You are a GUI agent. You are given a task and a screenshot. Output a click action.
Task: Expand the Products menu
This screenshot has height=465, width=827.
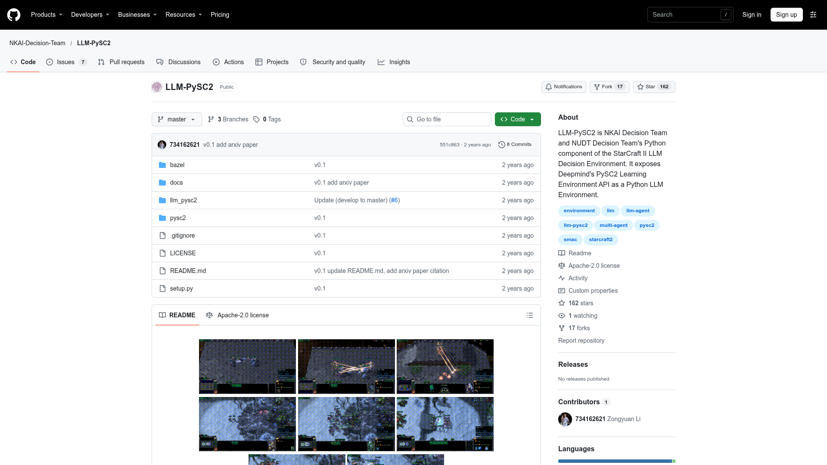pyautogui.click(x=47, y=15)
